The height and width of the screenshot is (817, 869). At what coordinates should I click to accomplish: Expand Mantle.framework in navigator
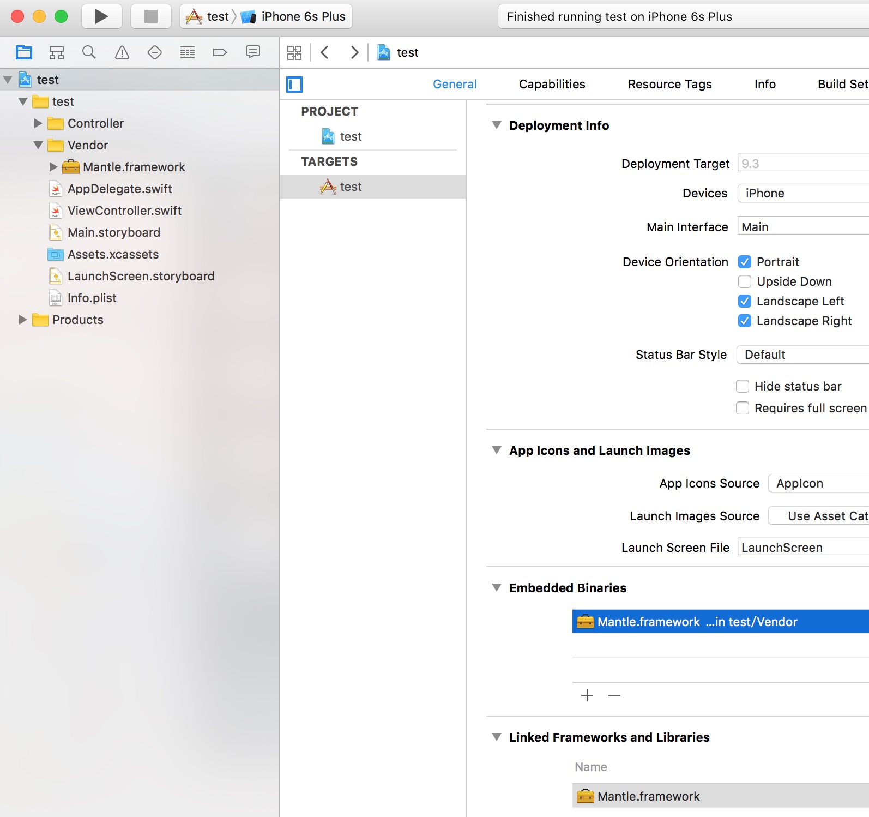click(53, 167)
